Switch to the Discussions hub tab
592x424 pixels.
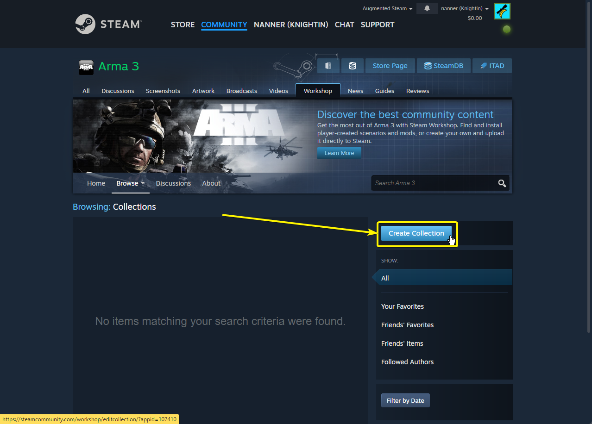[118, 91]
